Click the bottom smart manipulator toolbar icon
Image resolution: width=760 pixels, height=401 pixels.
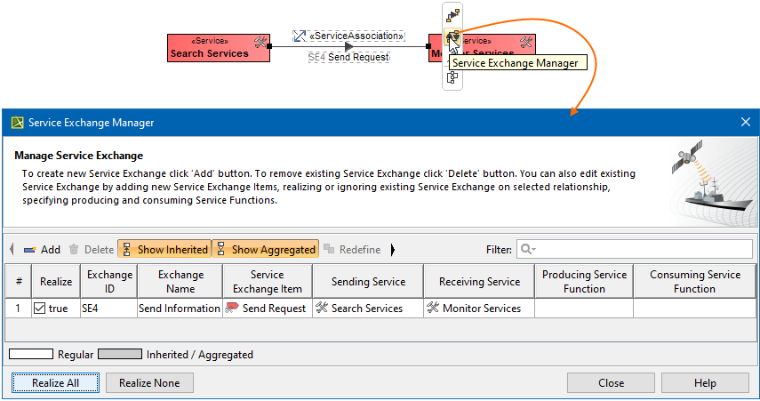452,77
